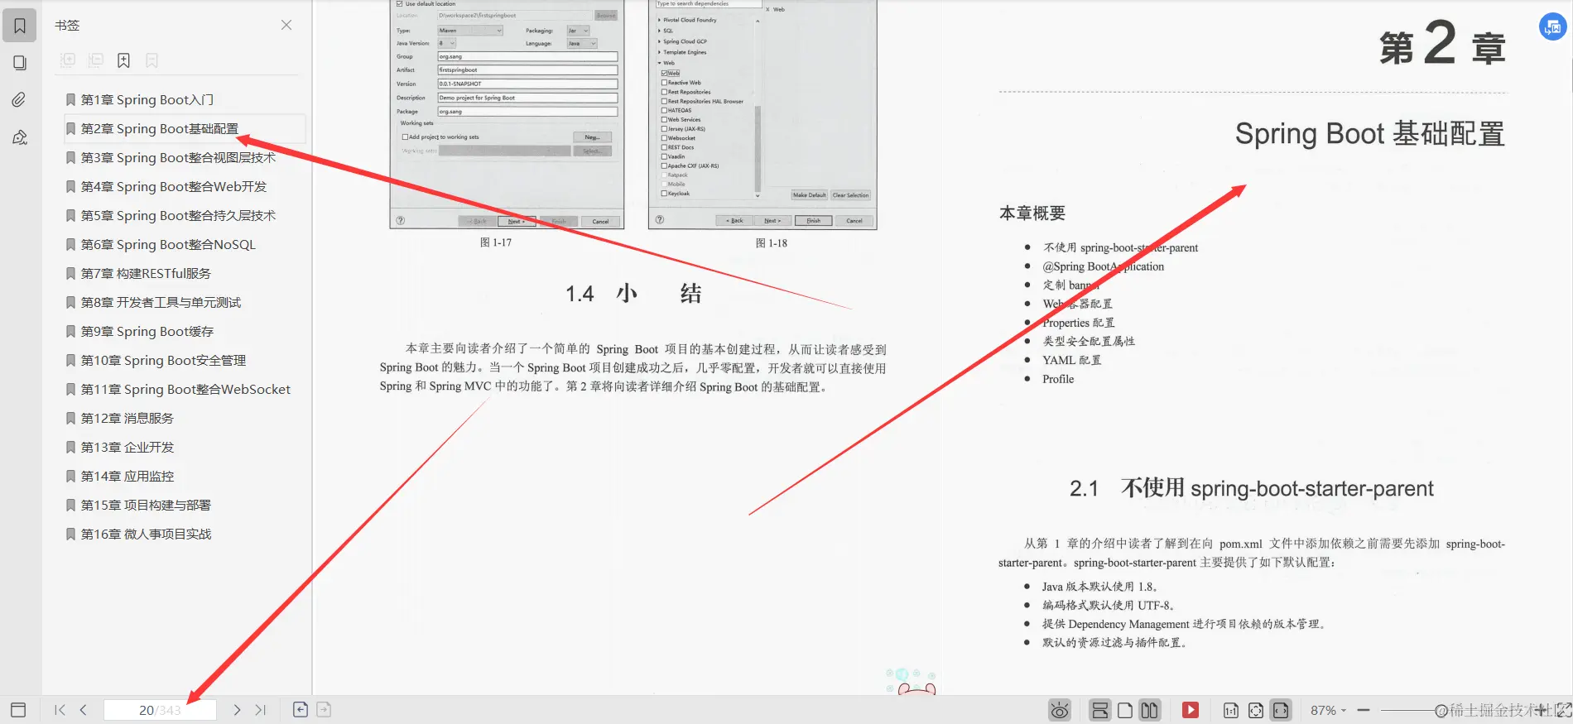
Task: Set zoom to actual size 1:1
Action: click(x=1231, y=710)
